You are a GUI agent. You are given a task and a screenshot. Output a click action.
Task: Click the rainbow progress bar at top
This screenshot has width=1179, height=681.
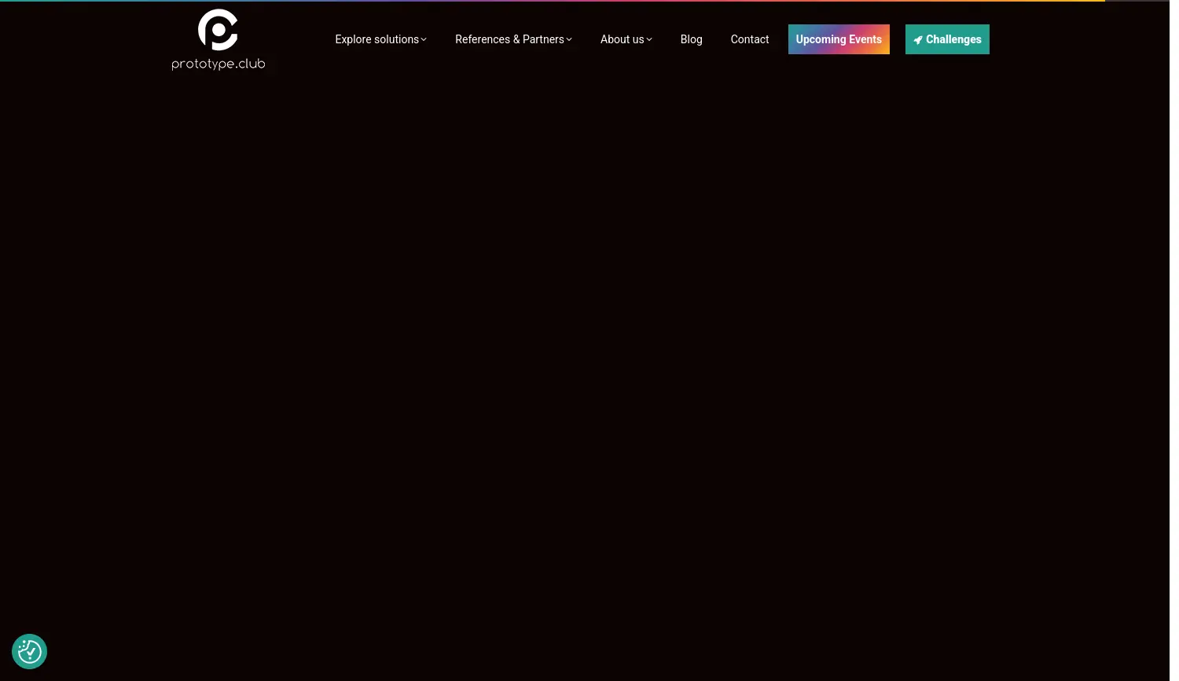[x=550, y=1]
